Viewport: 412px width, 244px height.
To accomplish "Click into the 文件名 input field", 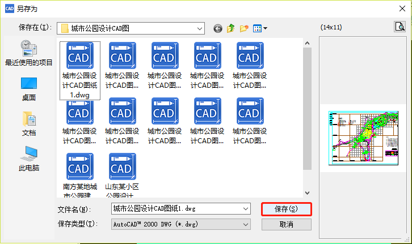I will click(176, 209).
